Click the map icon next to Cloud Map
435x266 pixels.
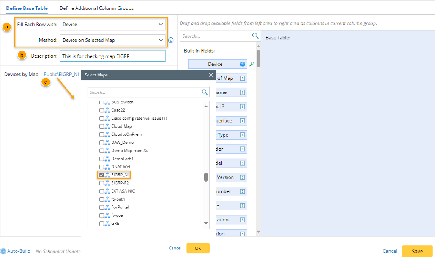coord(107,126)
